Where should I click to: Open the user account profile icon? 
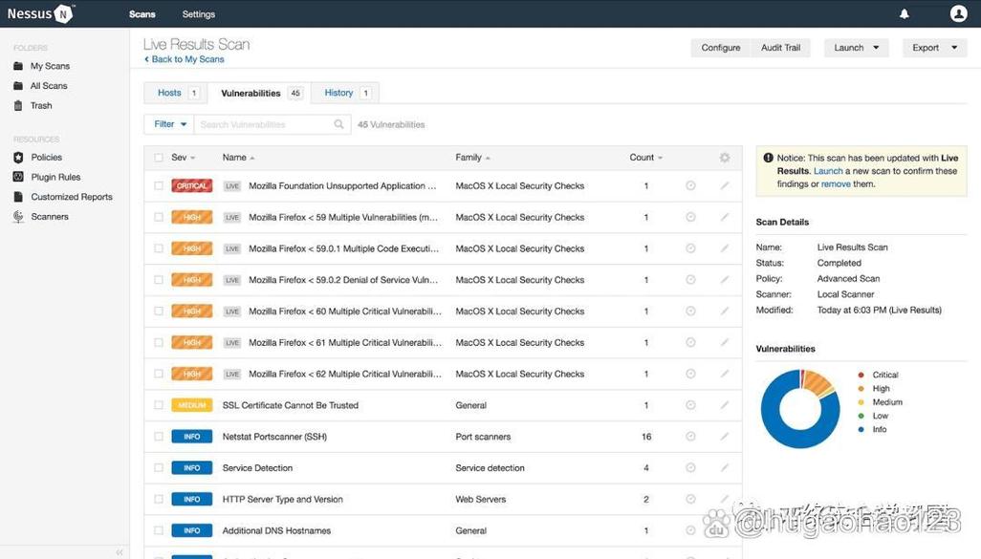coord(958,13)
